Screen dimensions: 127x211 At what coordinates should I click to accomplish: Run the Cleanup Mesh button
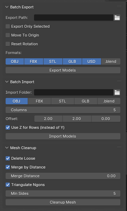[63, 202]
